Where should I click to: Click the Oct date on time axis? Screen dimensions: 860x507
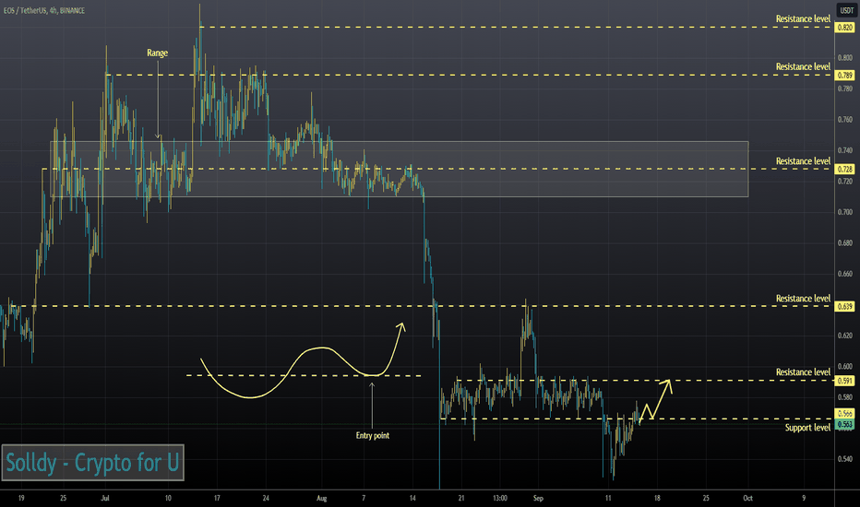[x=747, y=498]
